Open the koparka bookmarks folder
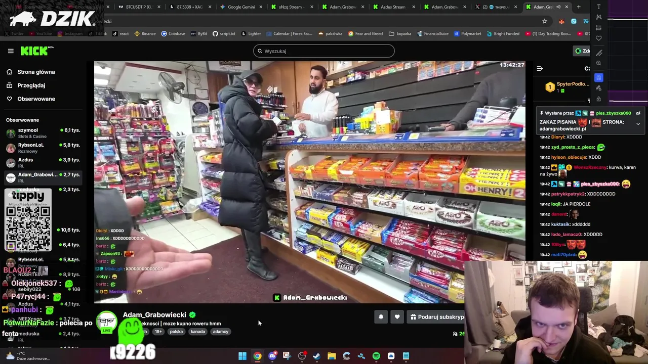Viewport: 648px width, 364px height. pos(400,34)
